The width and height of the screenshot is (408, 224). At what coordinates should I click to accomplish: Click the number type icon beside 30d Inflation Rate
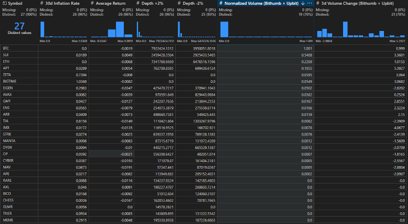coord(42,3)
